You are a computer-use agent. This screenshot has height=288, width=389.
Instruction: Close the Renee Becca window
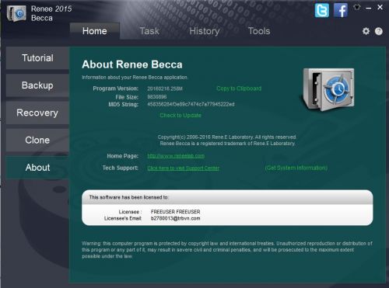click(380, 7)
